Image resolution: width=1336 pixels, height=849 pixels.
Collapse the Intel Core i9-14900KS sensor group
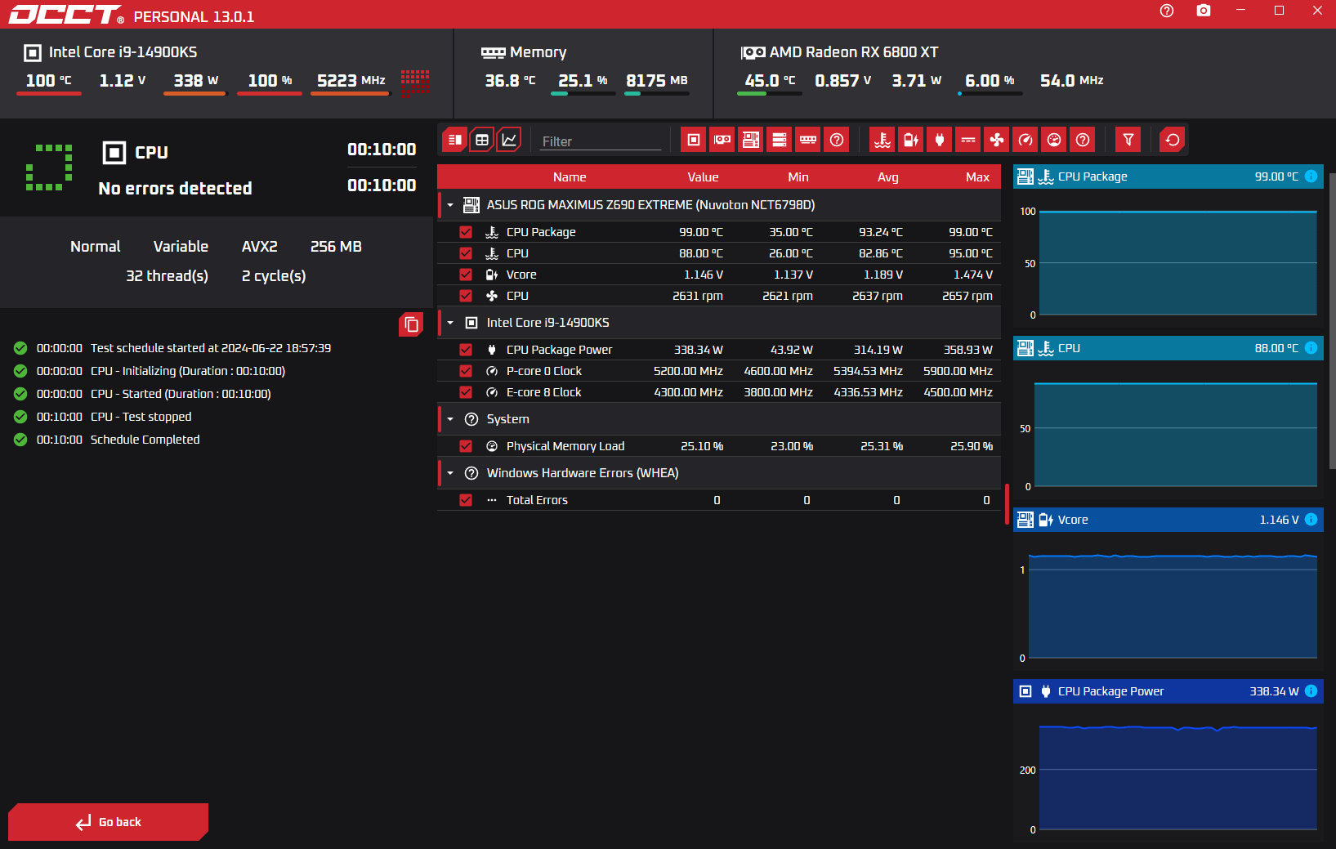tap(450, 323)
